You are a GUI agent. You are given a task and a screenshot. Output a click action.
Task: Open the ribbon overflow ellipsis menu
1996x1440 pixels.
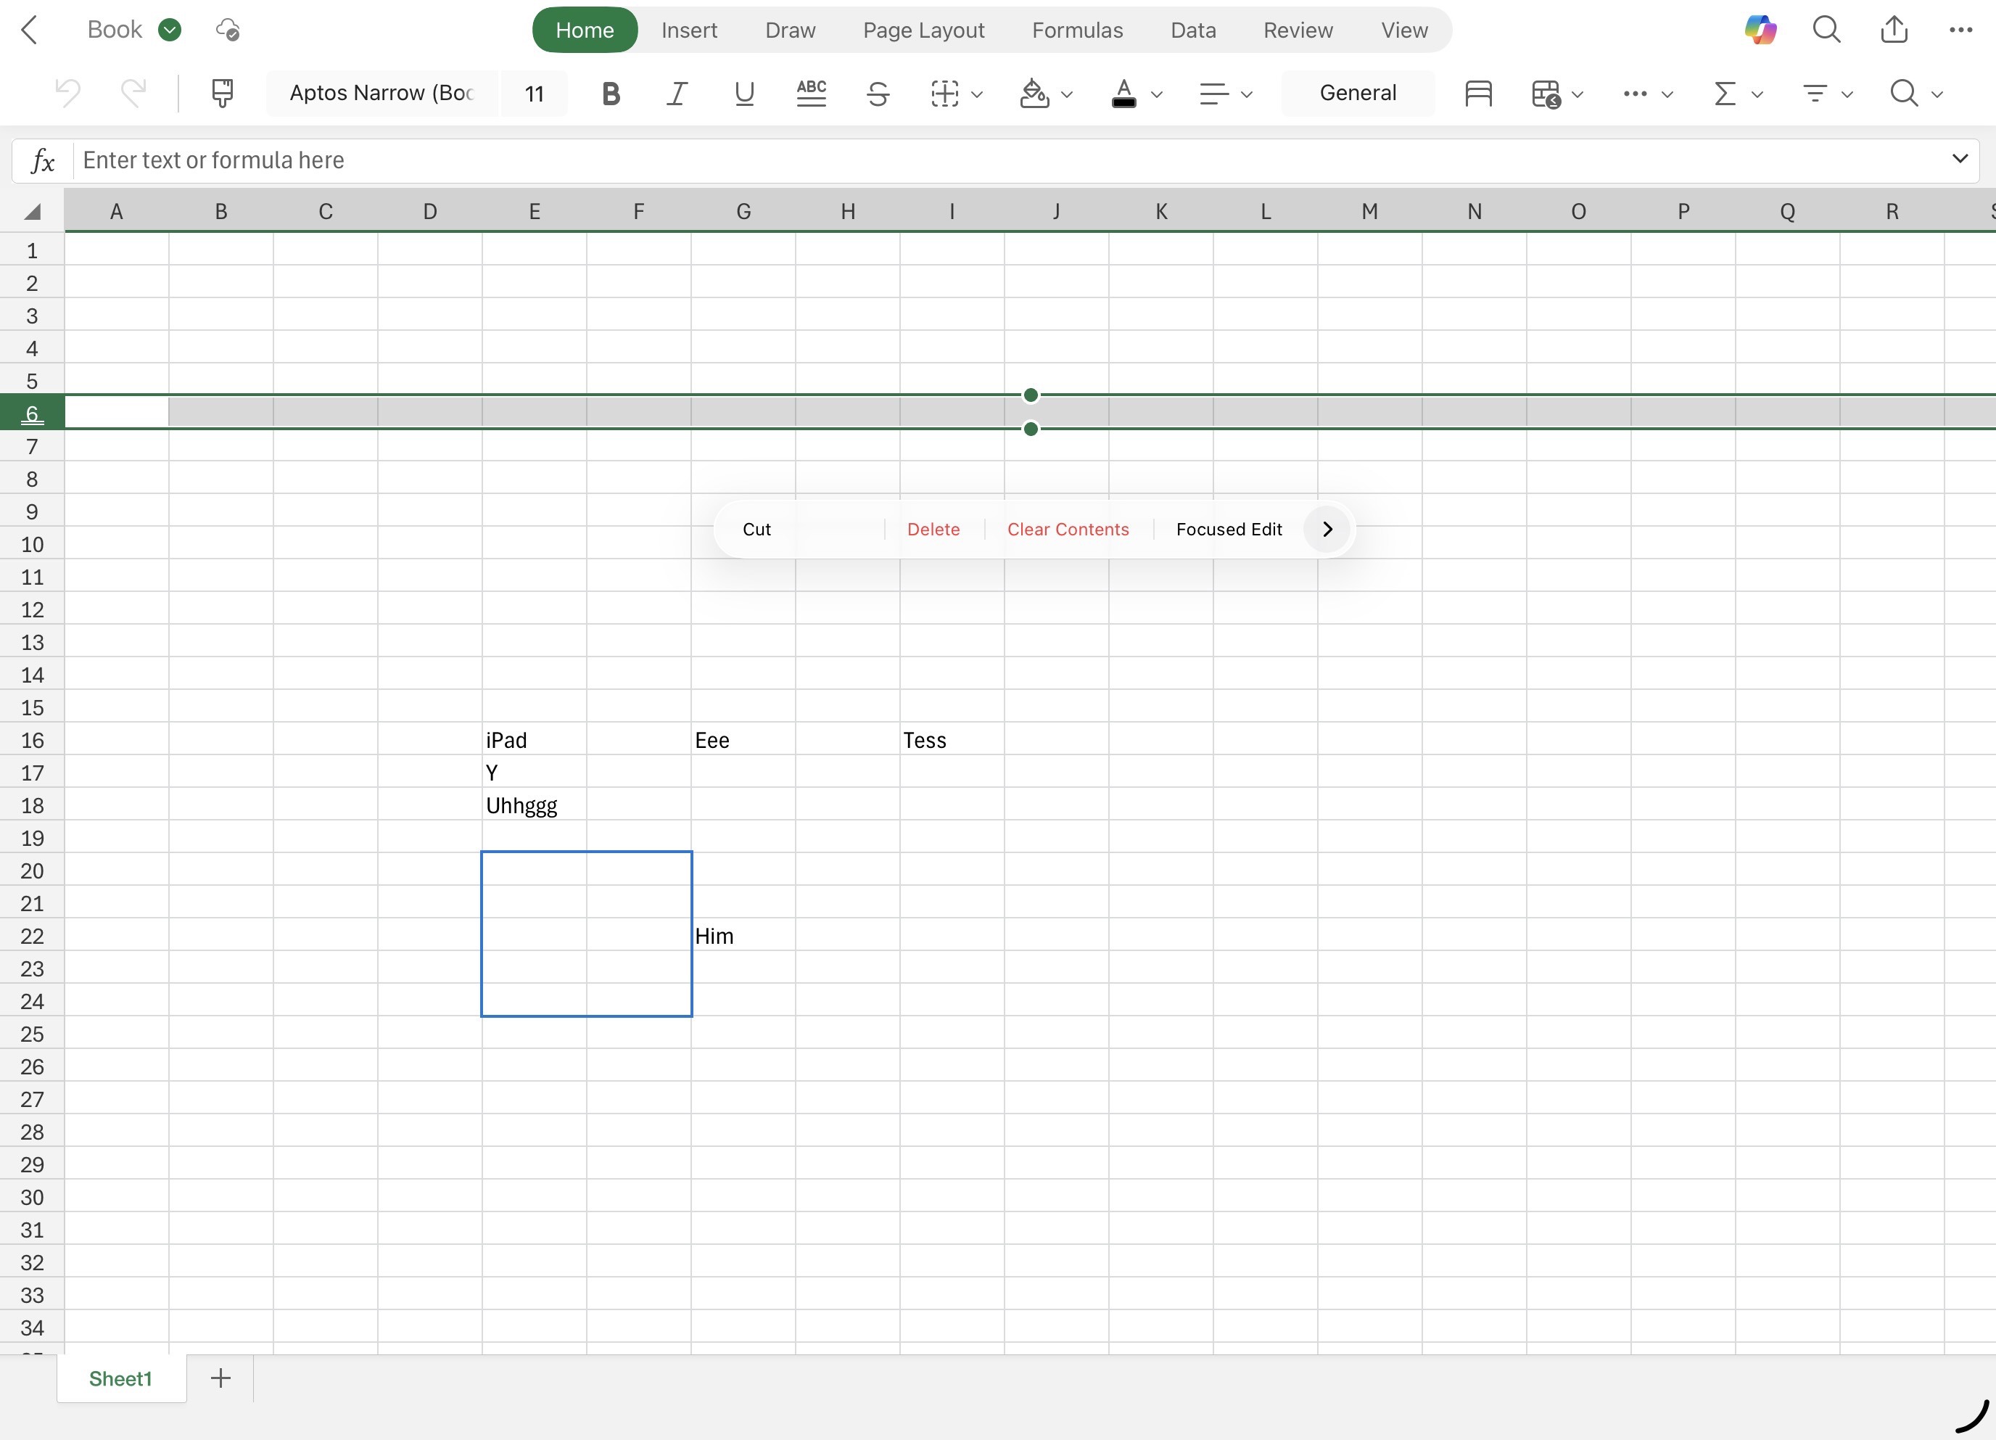1634,94
